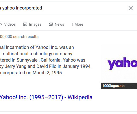Open the News results tab label

tap(59, 24)
